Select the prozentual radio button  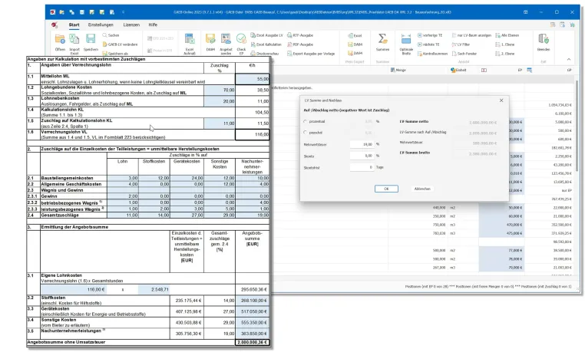pos(306,121)
